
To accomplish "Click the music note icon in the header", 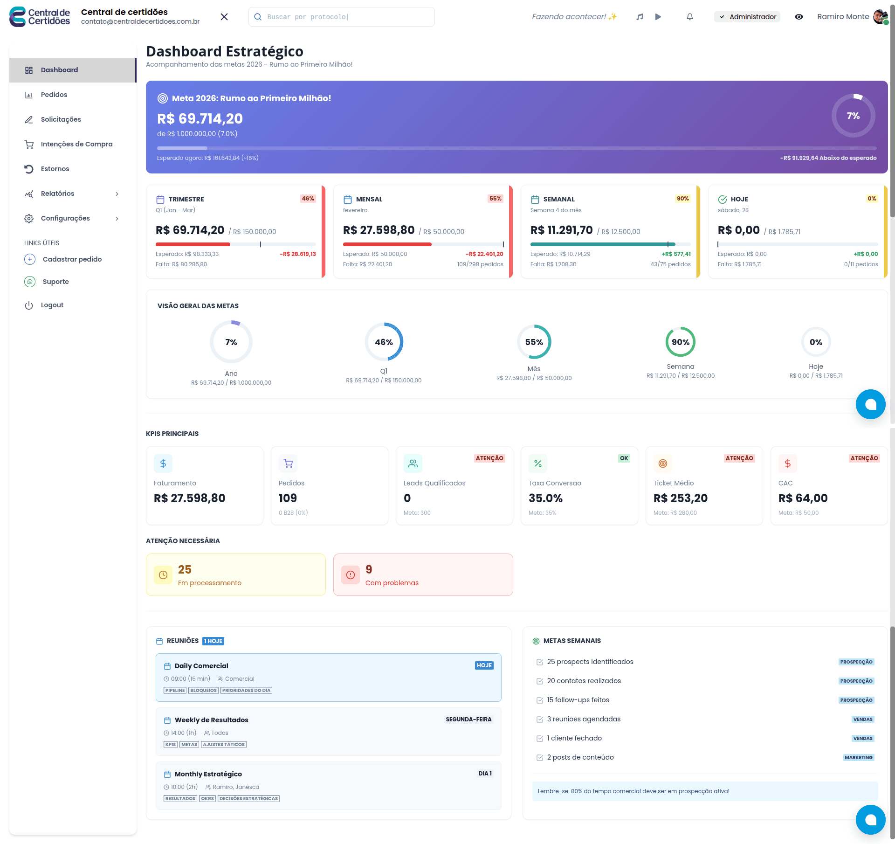I will point(639,16).
